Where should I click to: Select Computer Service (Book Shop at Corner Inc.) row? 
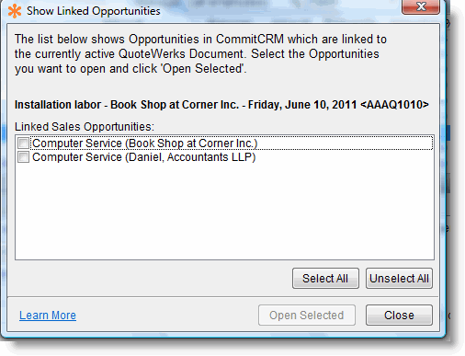(x=224, y=144)
